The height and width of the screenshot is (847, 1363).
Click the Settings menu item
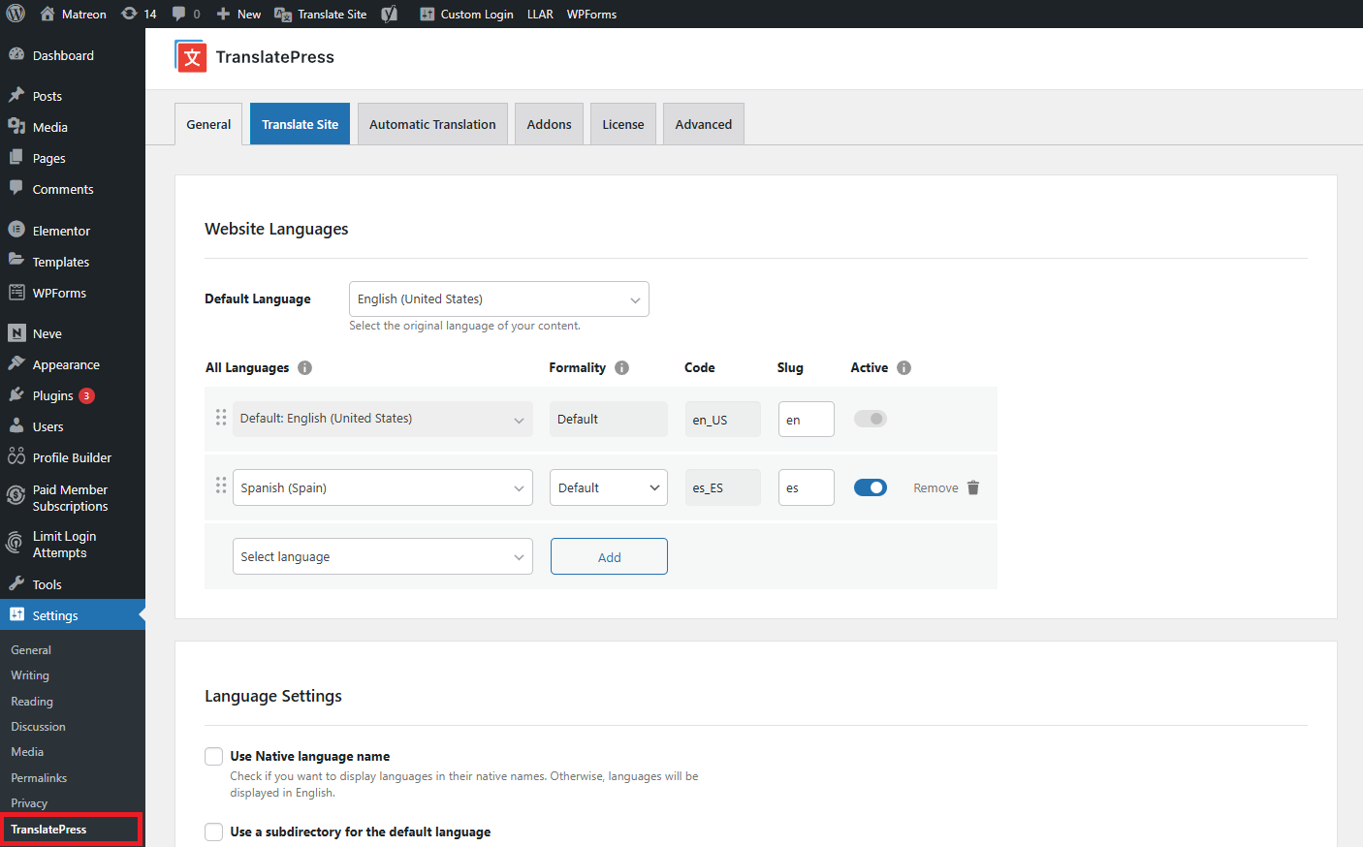pos(73,615)
